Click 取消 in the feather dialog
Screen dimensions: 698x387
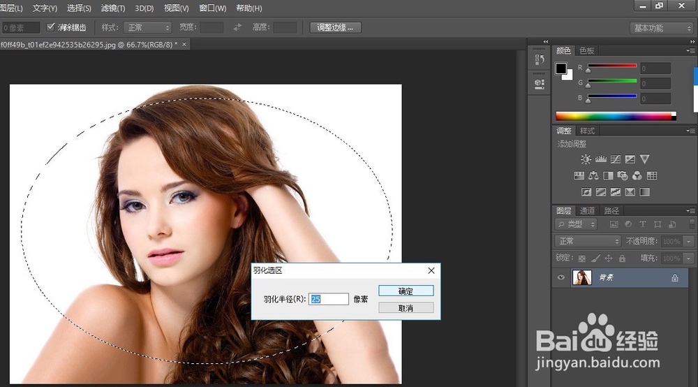tap(406, 308)
